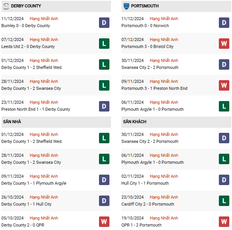Viewport: 232px width, 230px height.
Task: Open the Portsmouth 0 - 0 Norwich match result
Action: click(145, 26)
